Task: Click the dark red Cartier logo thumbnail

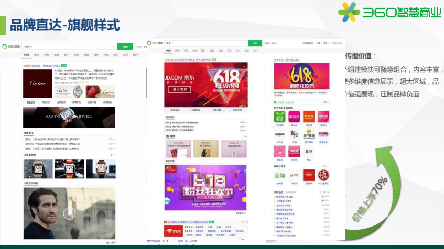Action: click(38, 84)
